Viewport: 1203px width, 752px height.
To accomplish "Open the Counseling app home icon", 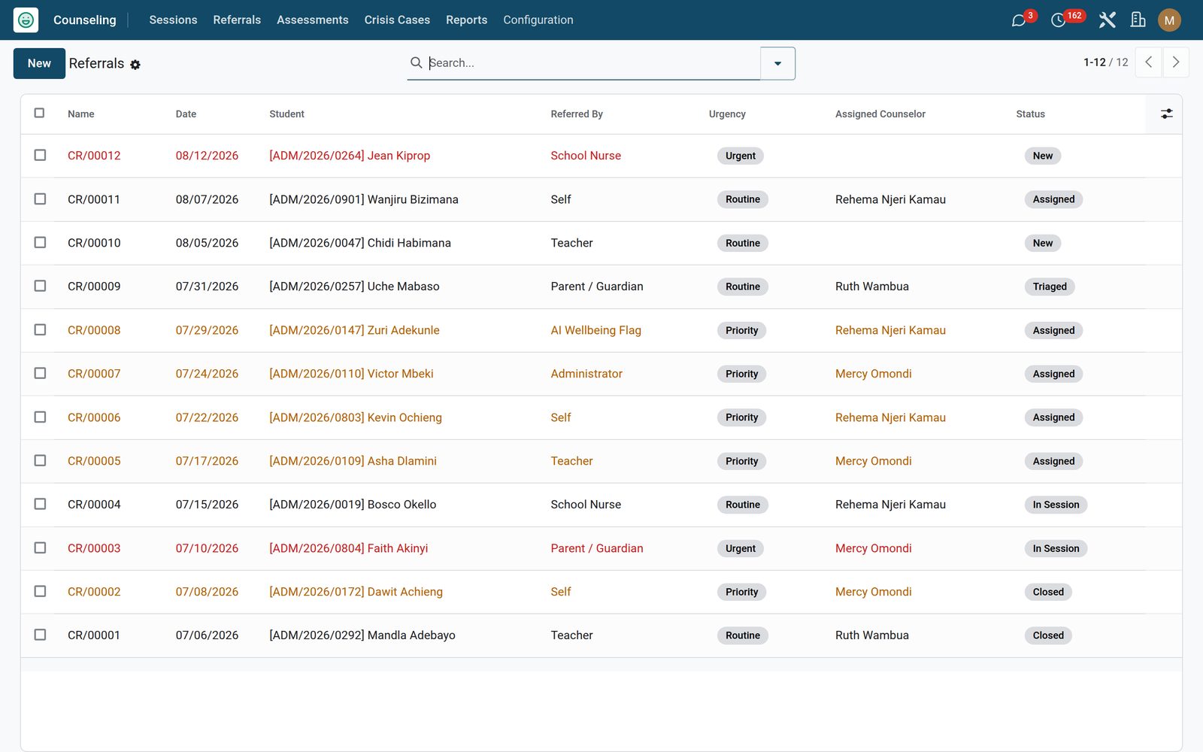I will [x=26, y=20].
